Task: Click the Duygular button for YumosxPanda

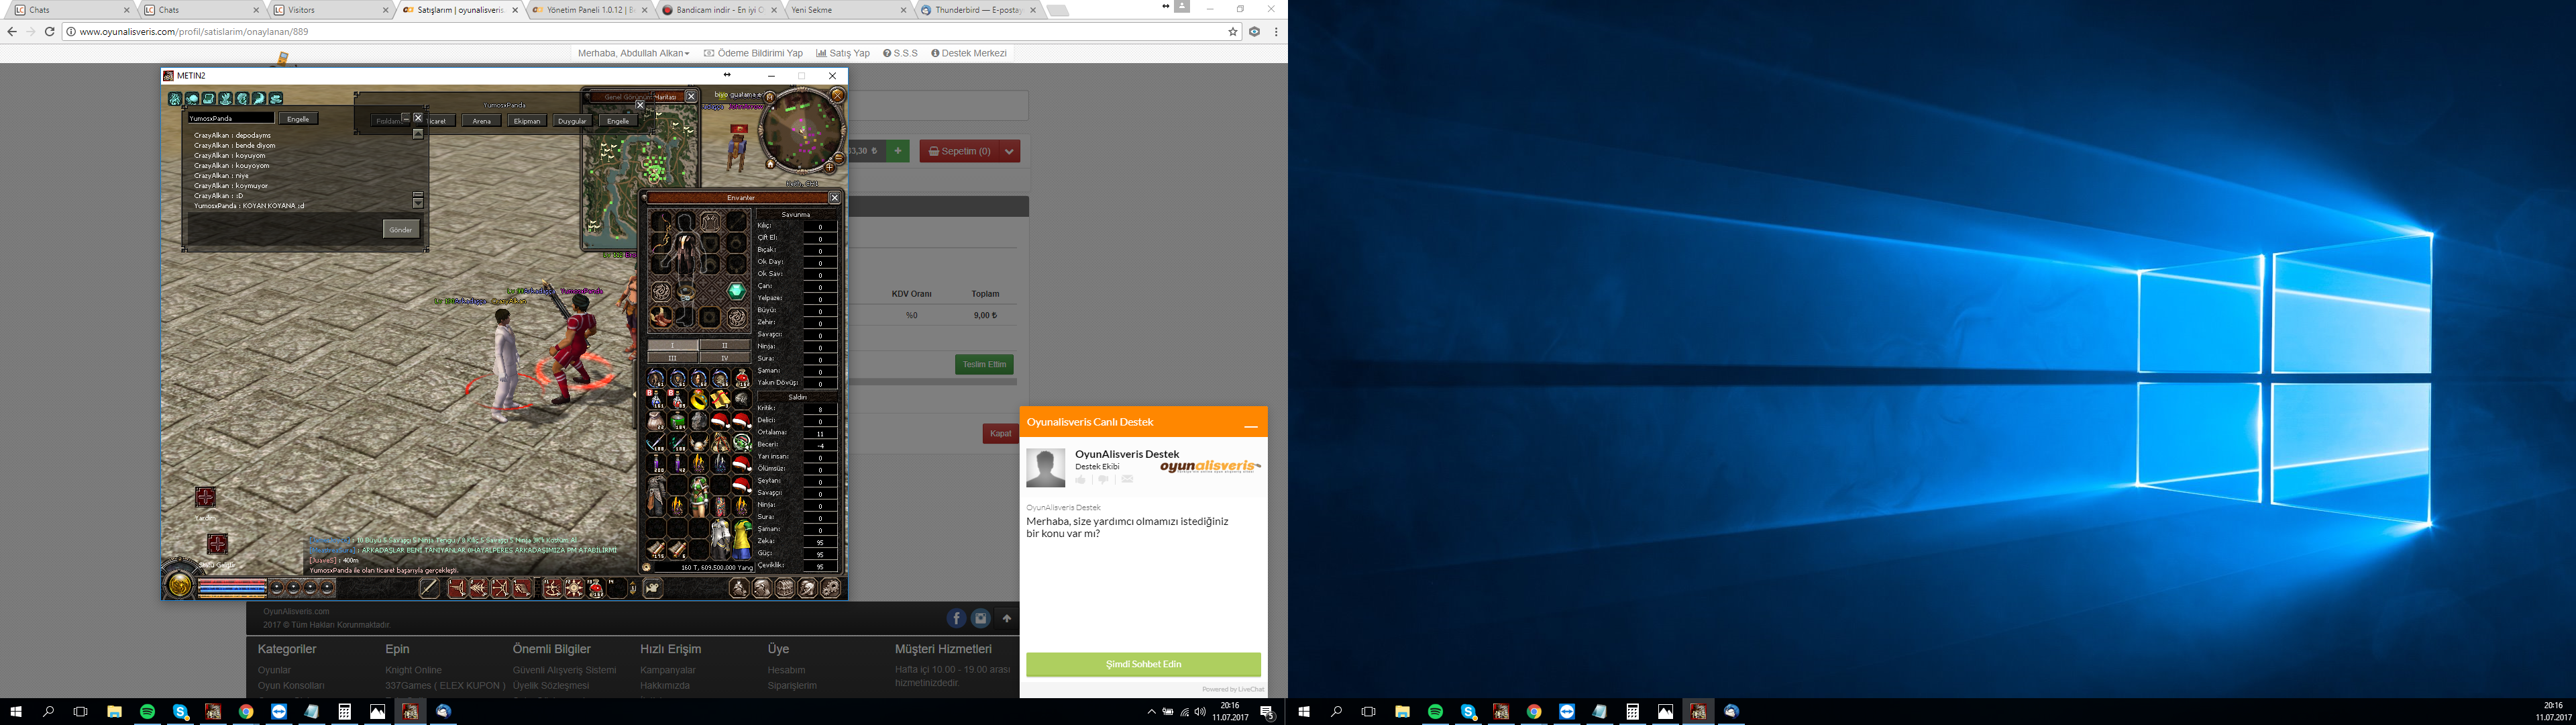Action: (x=572, y=121)
